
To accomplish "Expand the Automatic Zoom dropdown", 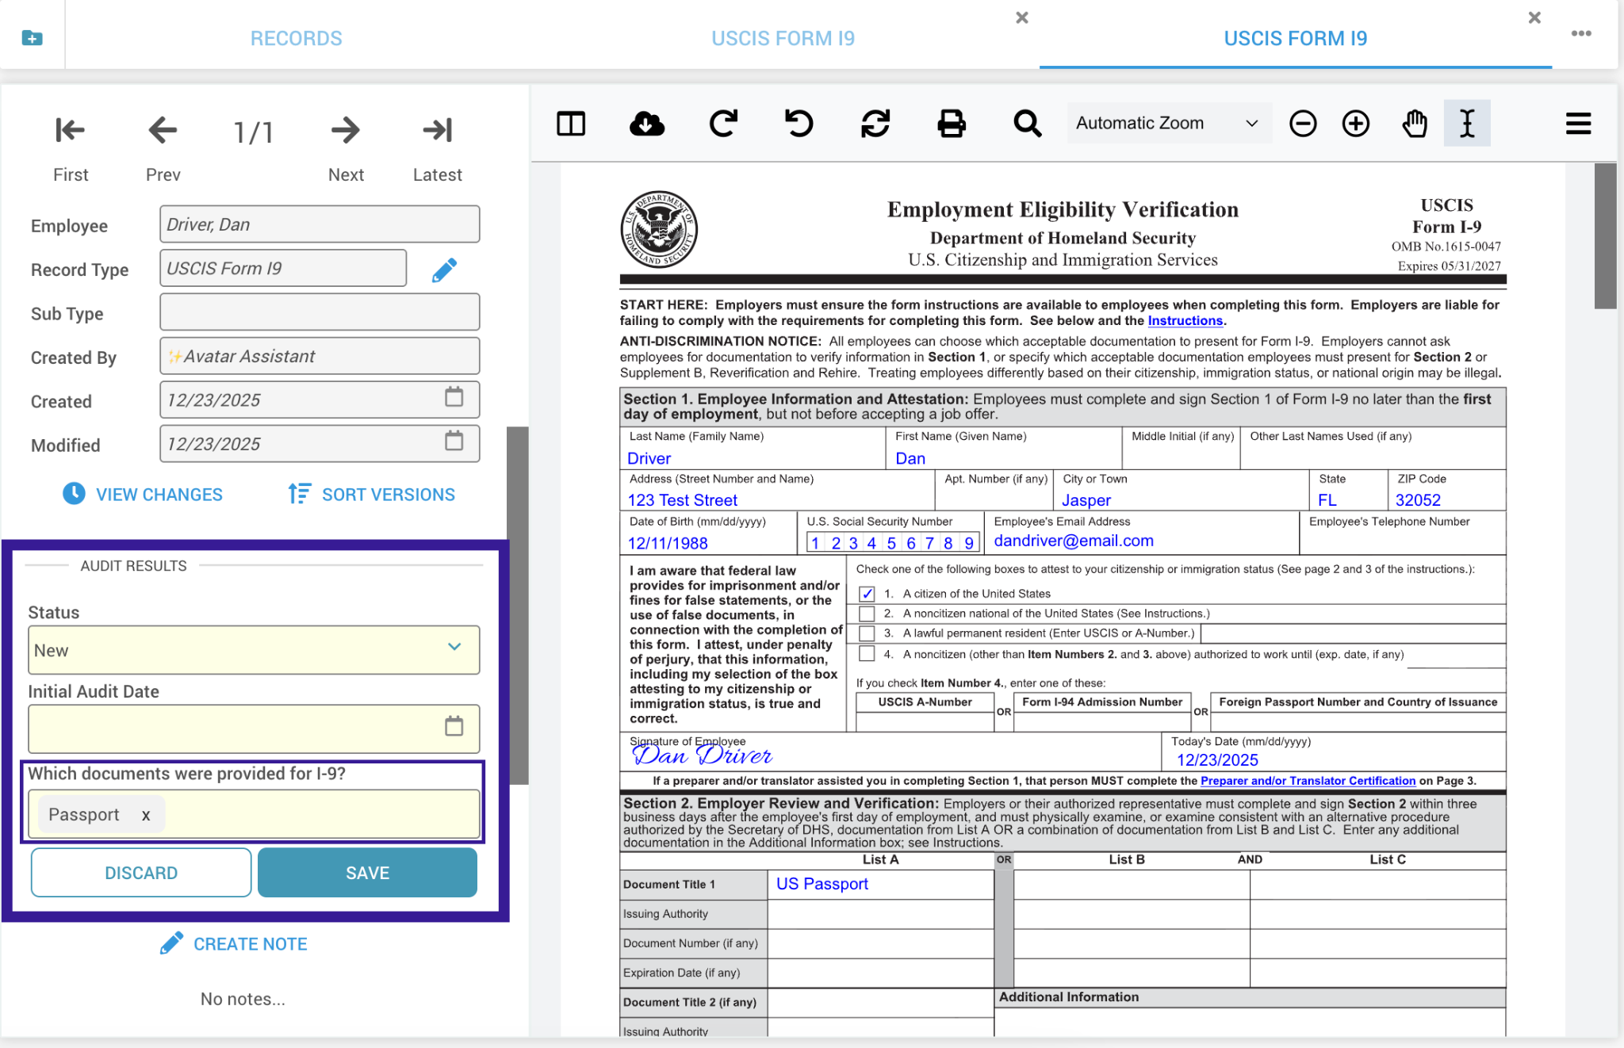I will (1167, 124).
